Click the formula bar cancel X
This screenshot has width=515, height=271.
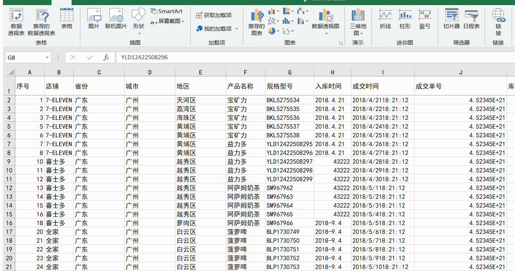[x=73, y=57]
